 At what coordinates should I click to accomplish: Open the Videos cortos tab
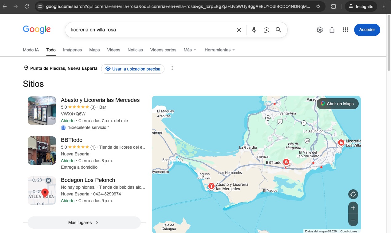tap(163, 50)
